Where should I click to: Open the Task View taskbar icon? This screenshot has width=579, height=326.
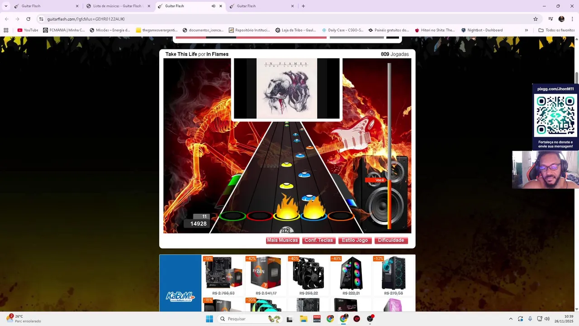point(289,319)
